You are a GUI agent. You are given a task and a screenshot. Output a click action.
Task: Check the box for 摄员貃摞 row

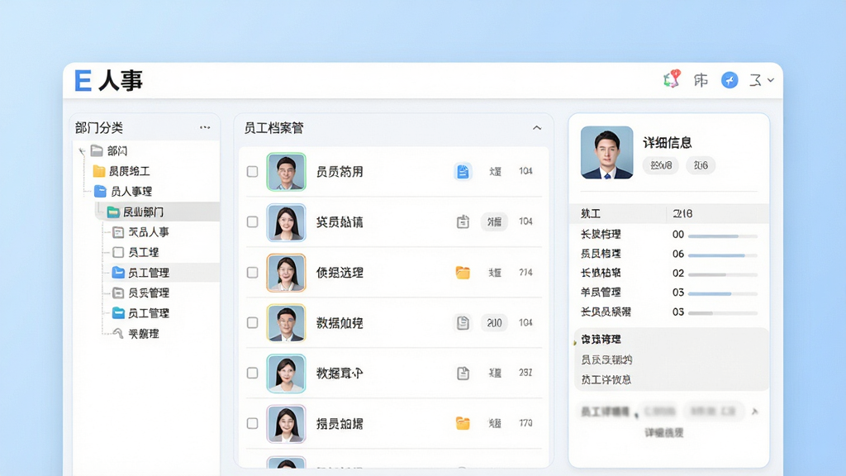click(252, 424)
